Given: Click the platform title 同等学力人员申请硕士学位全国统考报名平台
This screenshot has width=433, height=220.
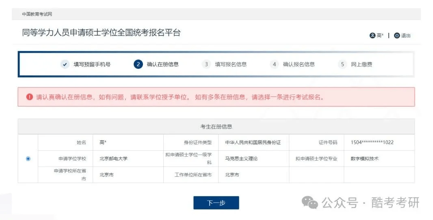Looking at the screenshot, I should click(102, 32).
